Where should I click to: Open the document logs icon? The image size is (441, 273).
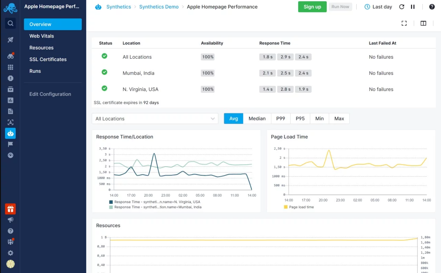pos(10,111)
